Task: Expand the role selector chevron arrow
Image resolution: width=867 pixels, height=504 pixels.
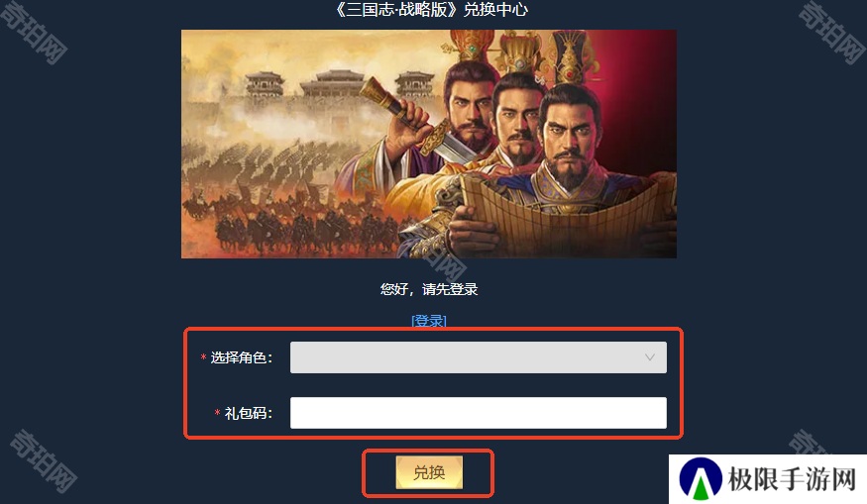Action: point(650,357)
